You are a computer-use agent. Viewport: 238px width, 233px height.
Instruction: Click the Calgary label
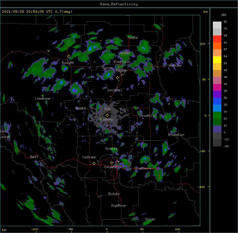click(x=110, y=167)
